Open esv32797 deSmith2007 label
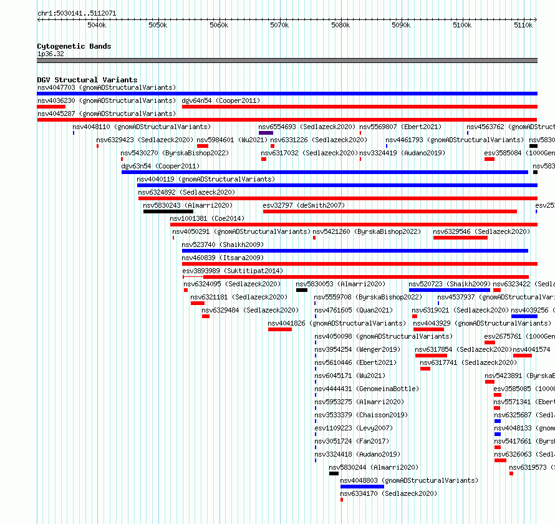This screenshot has width=555, height=524. pos(304,205)
